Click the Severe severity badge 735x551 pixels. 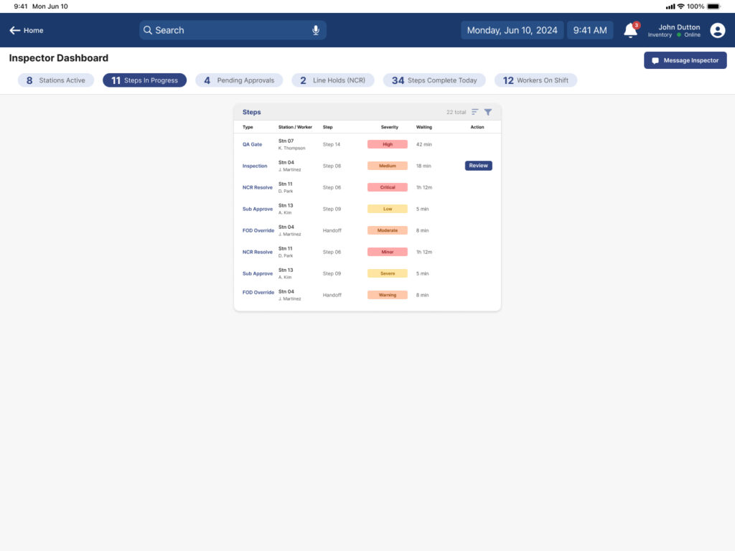click(387, 273)
